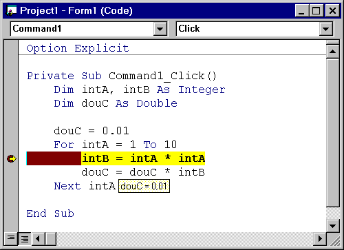Click the vertical scrollbar track
The image size is (344, 250).
tap(332, 132)
